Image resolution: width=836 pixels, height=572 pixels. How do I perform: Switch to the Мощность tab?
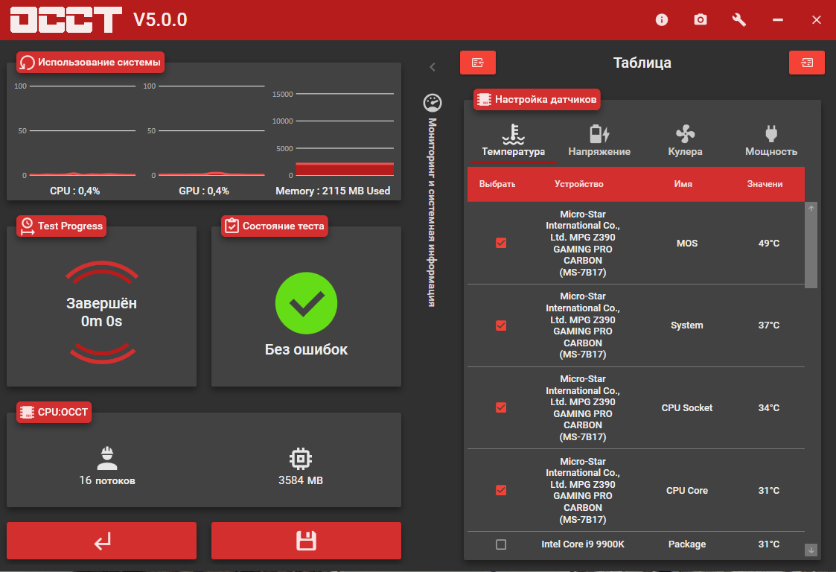click(x=771, y=141)
